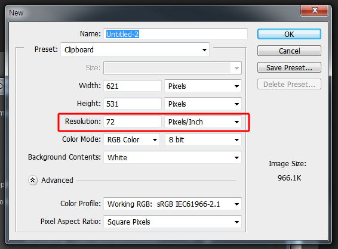The image size is (338, 249).
Task: Open the RGB Color mode dropdown
Action: (132, 139)
